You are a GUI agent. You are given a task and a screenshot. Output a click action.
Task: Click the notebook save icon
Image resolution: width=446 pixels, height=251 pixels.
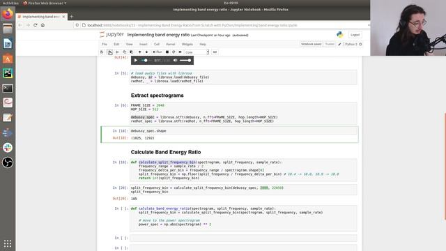click(102, 52)
